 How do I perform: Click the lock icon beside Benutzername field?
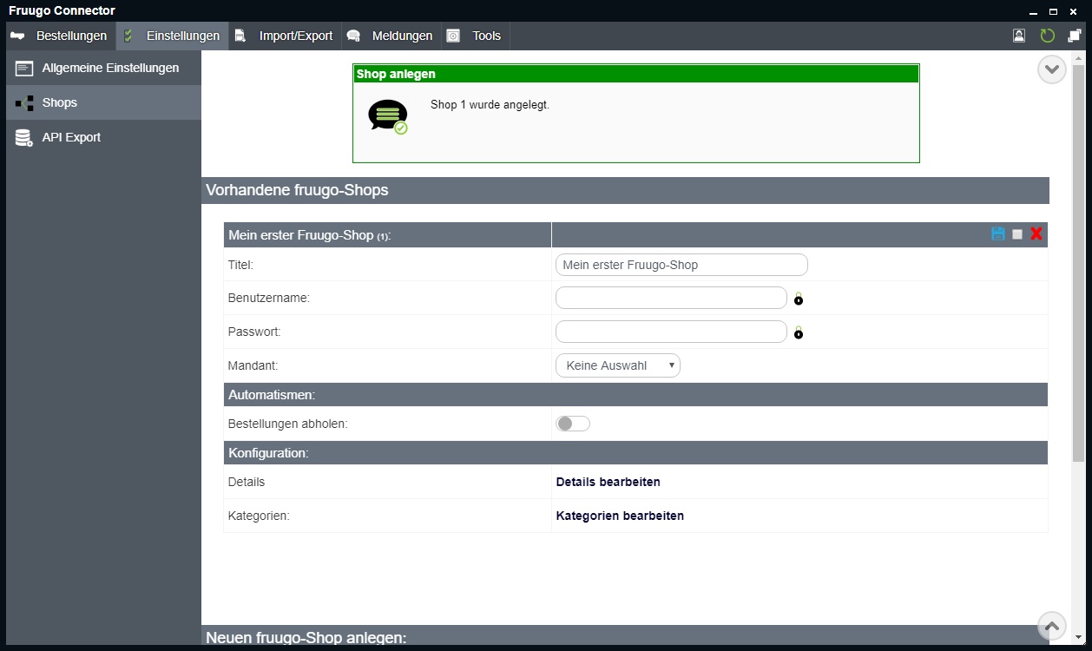click(799, 299)
